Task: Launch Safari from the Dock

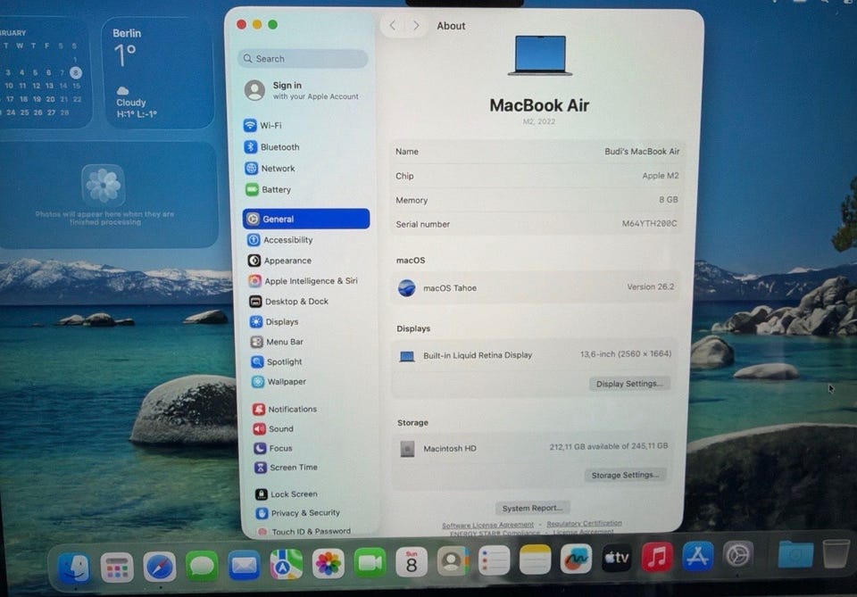Action: coord(160,567)
